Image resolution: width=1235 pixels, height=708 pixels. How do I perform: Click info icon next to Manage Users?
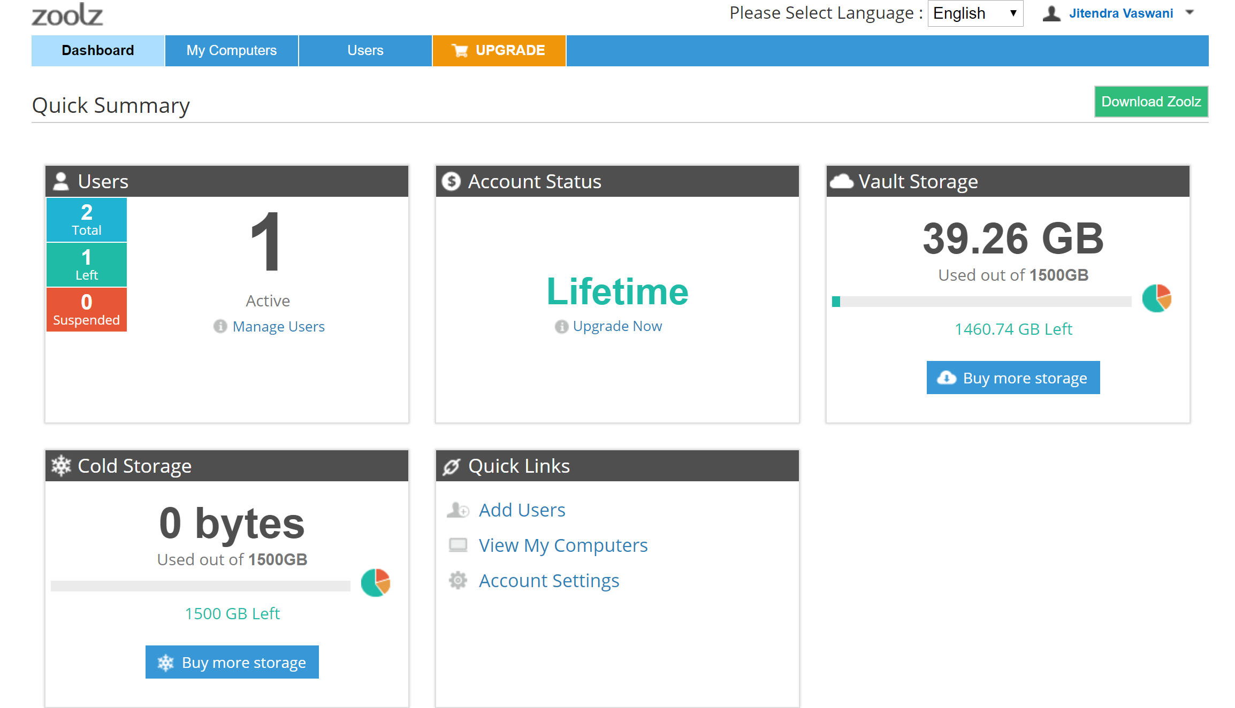click(220, 326)
